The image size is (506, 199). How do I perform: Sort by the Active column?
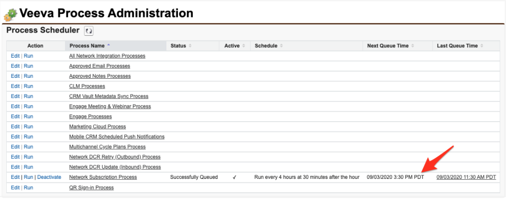[234, 46]
